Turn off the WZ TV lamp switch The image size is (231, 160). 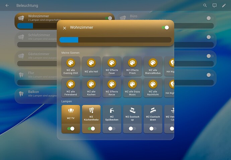coord(71,129)
